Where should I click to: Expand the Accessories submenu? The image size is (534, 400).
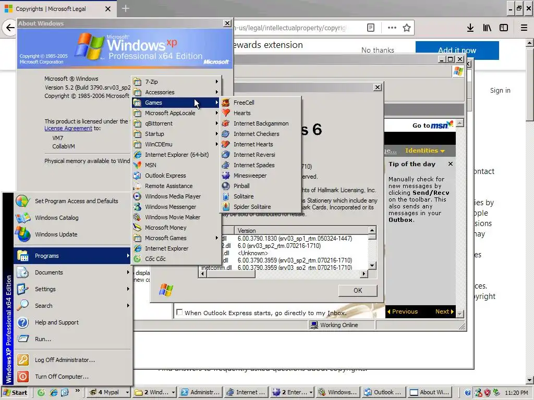(176, 92)
